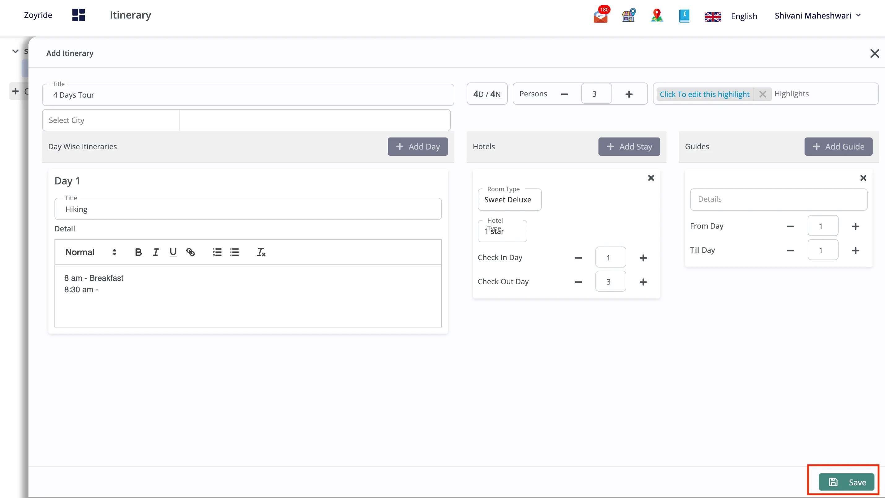Click the Zoyride brand name

click(38, 15)
